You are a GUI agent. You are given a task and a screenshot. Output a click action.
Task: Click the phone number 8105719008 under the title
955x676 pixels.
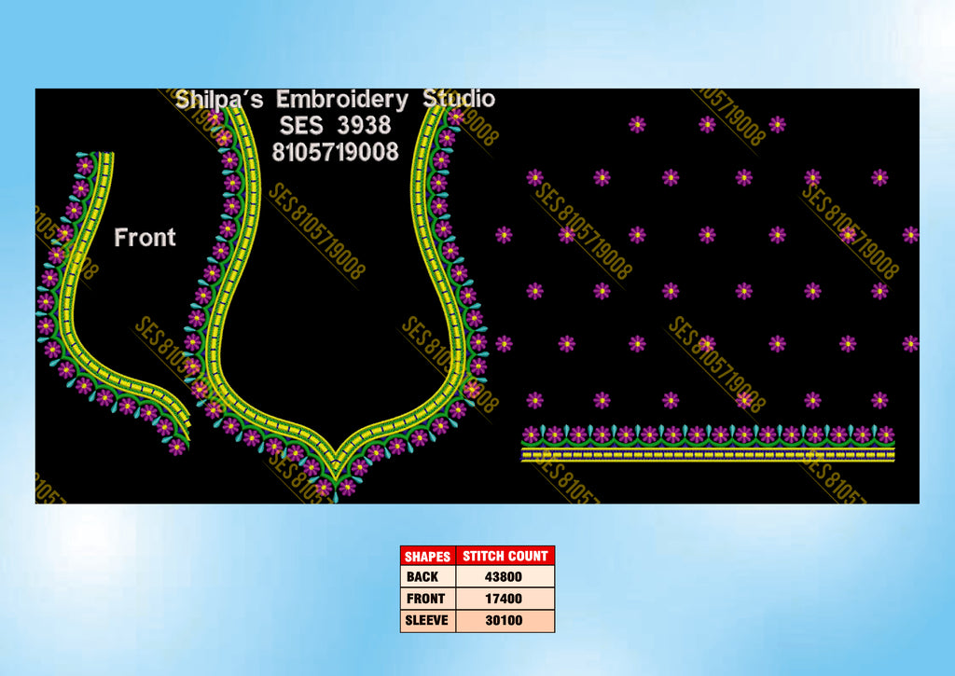(x=335, y=152)
